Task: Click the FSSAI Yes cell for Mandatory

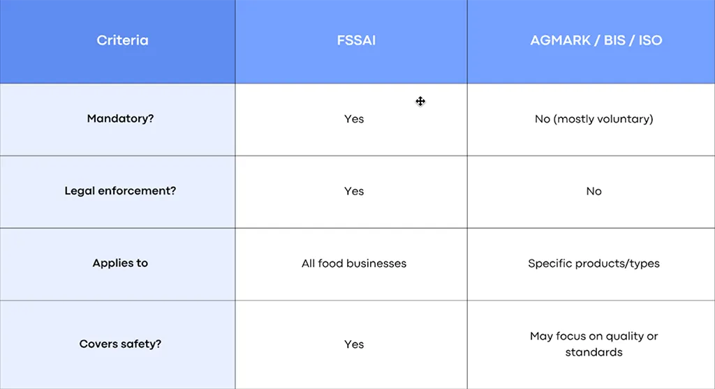Action: tap(354, 119)
